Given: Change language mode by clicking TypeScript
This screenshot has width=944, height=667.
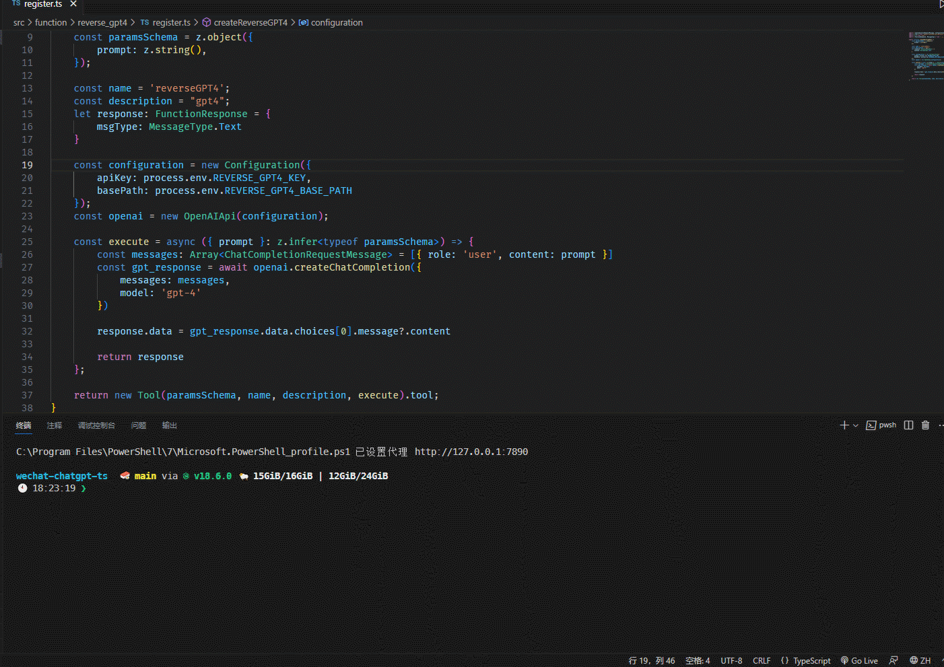Looking at the screenshot, I should point(811,660).
